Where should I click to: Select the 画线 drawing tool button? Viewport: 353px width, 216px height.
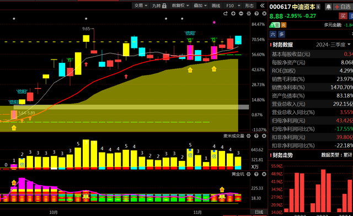coord(216,6)
